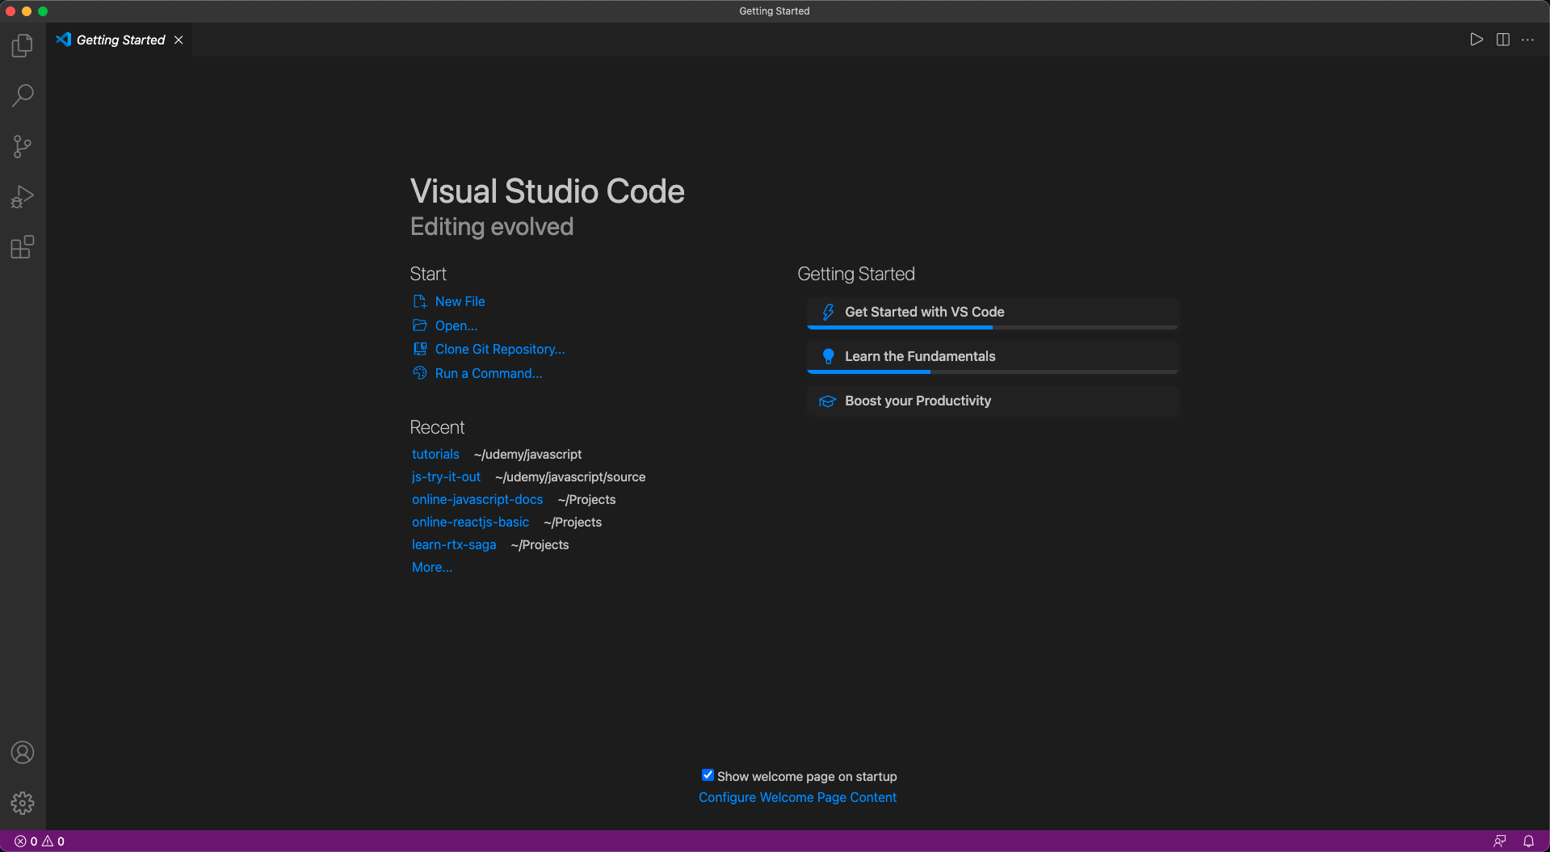Open the Run and Debug view
1550x852 pixels.
[x=23, y=197]
